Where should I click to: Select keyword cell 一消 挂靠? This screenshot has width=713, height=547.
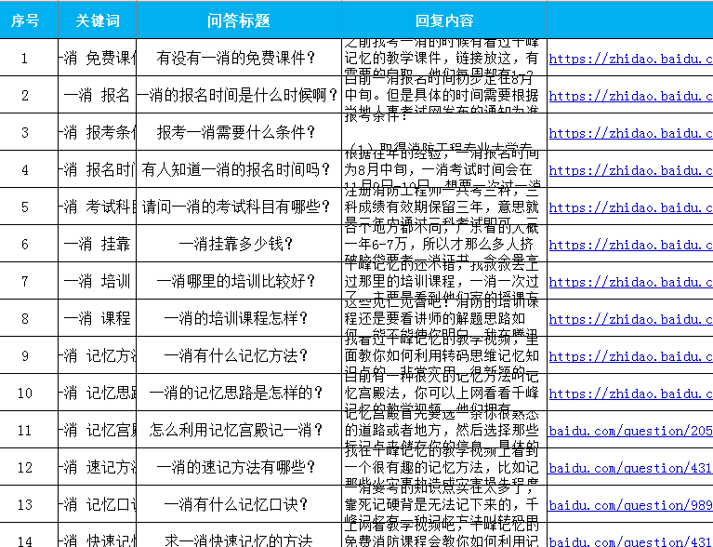click(98, 244)
